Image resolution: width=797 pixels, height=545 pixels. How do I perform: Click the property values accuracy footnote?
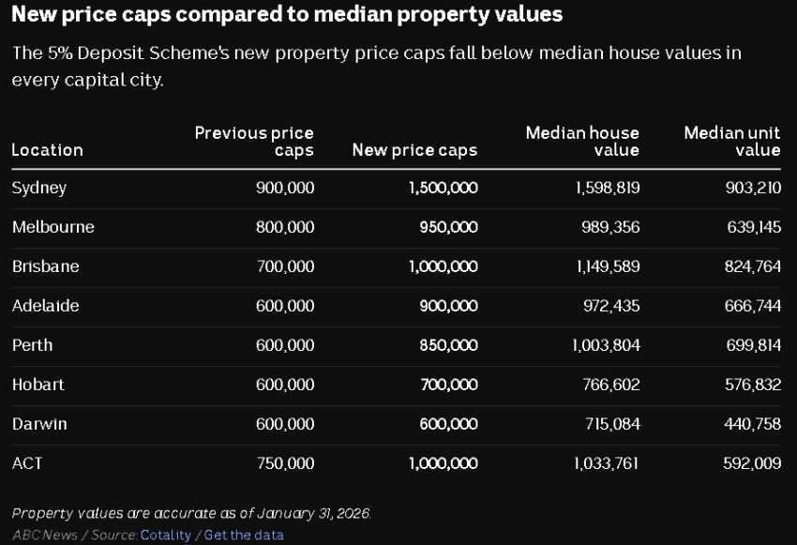pos(191,513)
